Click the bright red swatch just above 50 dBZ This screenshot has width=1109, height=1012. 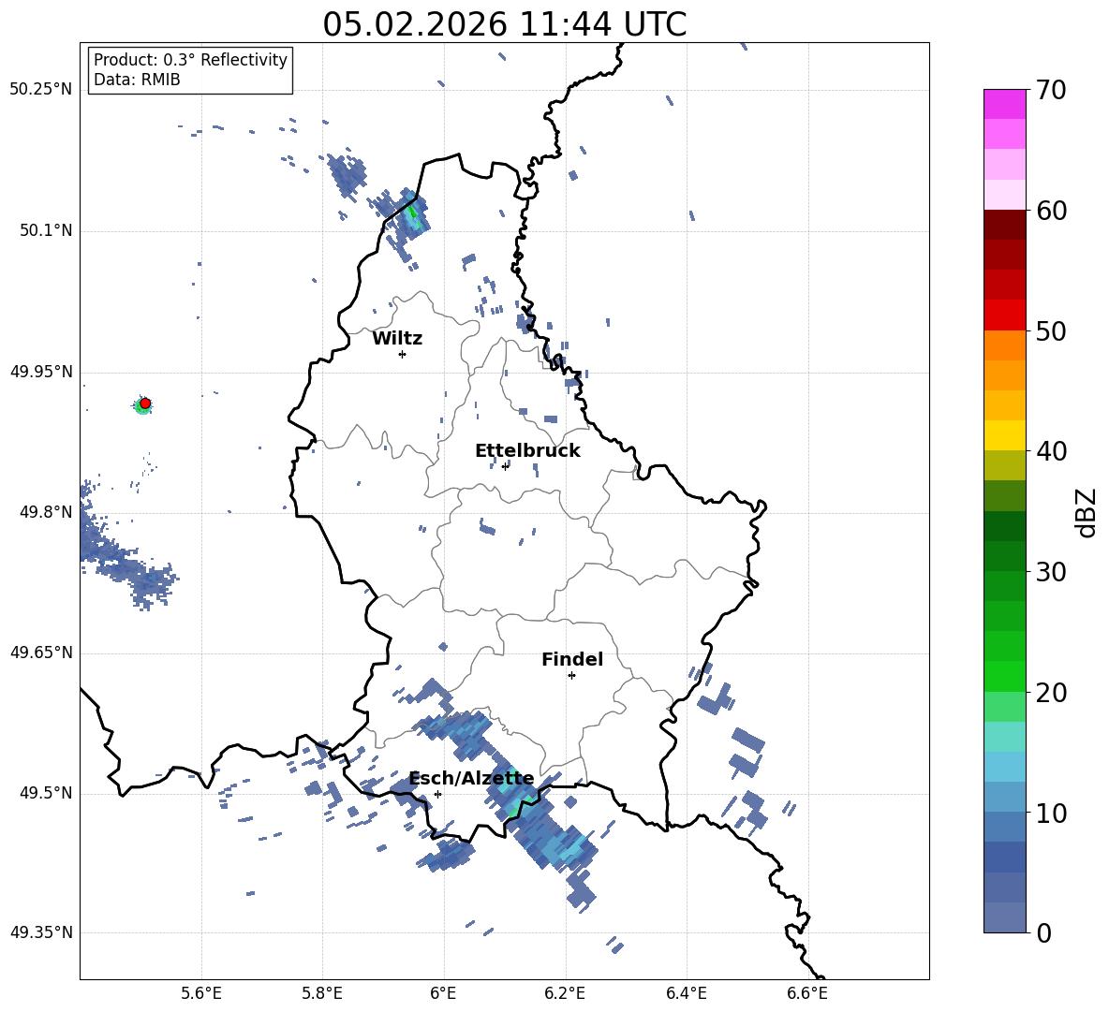tap(1004, 315)
